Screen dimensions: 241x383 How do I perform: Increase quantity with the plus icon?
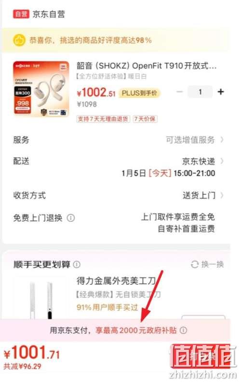[x=220, y=92]
